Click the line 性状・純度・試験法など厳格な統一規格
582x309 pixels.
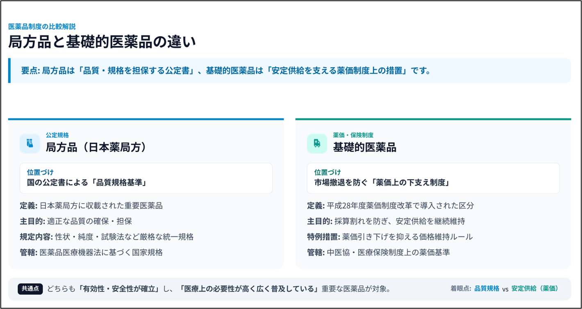[x=107, y=237]
